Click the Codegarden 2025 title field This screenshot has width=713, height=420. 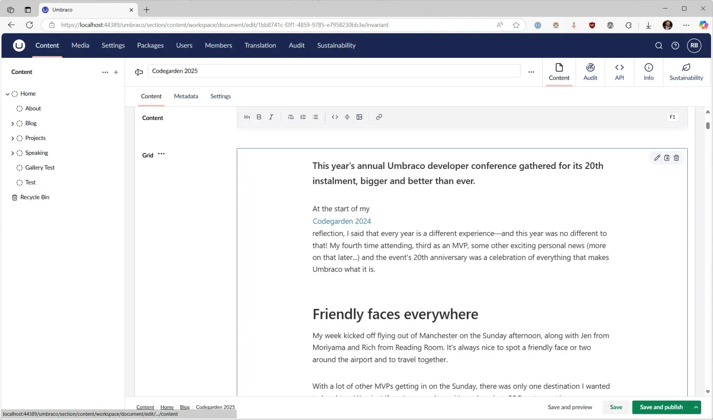(333, 71)
